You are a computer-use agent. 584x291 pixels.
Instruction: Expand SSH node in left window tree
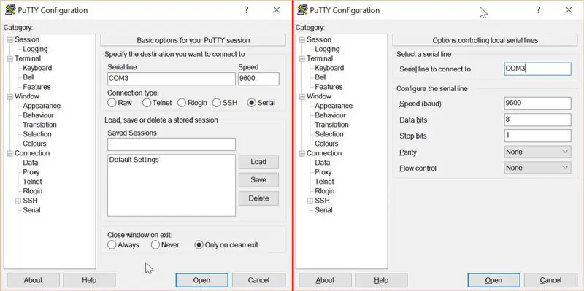click(x=18, y=201)
